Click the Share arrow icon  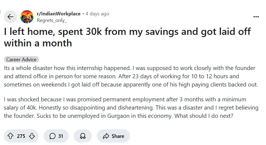click(x=106, y=136)
